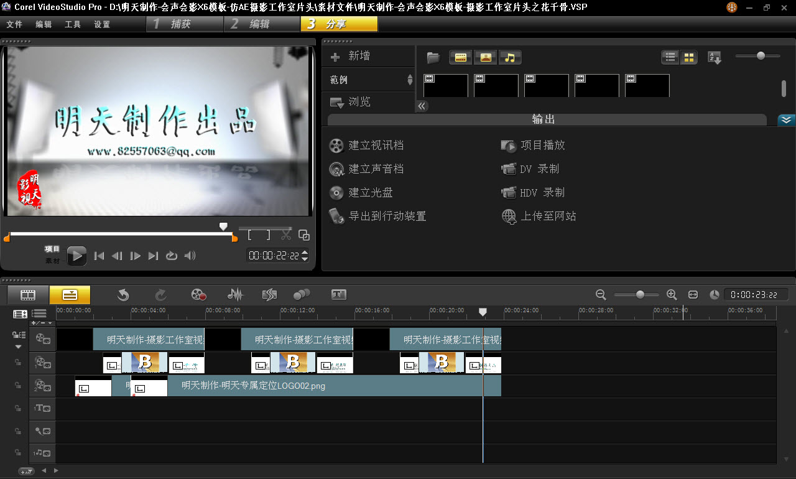The height and width of the screenshot is (479, 796).
Task: Switch to storyboard view
Action: point(28,295)
